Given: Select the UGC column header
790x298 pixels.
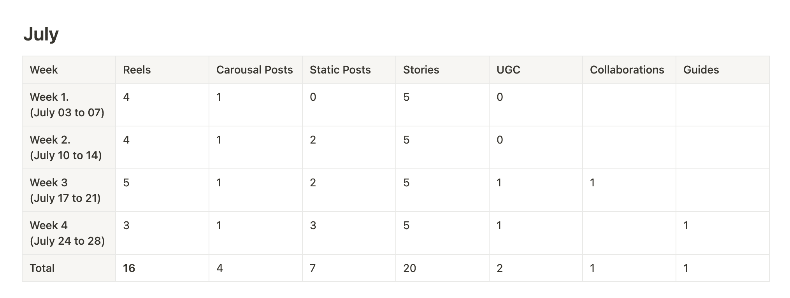Looking at the screenshot, I should click(x=536, y=70).
